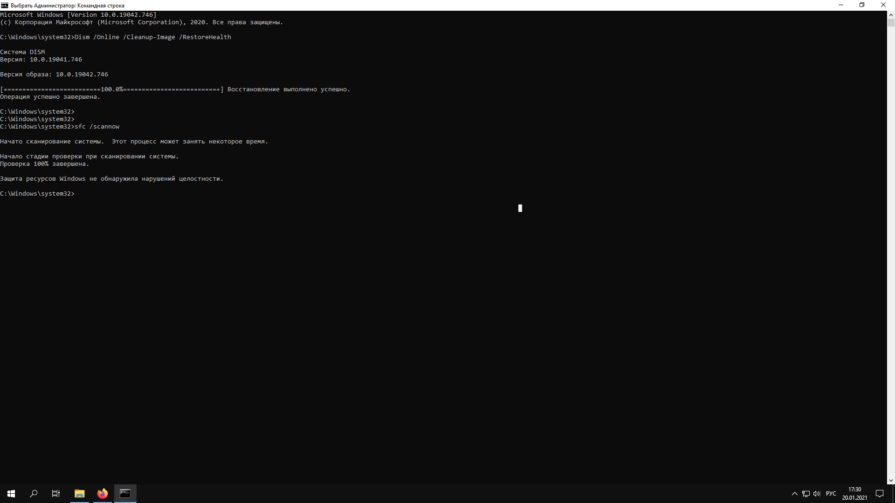Switch РУС input language indicator
Viewport: 895px width, 503px height.
pos(831,494)
